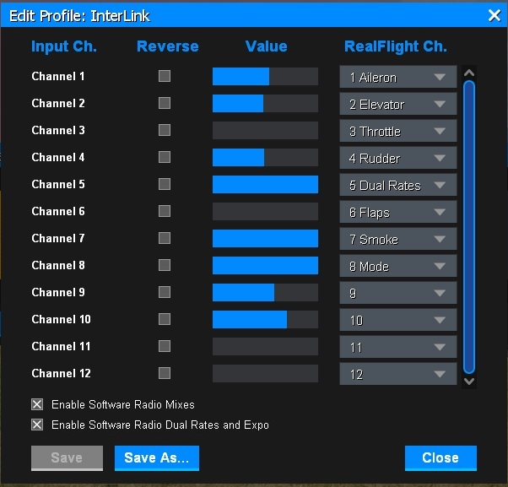This screenshot has width=508, height=487.
Task: Click the vertical scrollbar thumb
Action: click(x=470, y=226)
